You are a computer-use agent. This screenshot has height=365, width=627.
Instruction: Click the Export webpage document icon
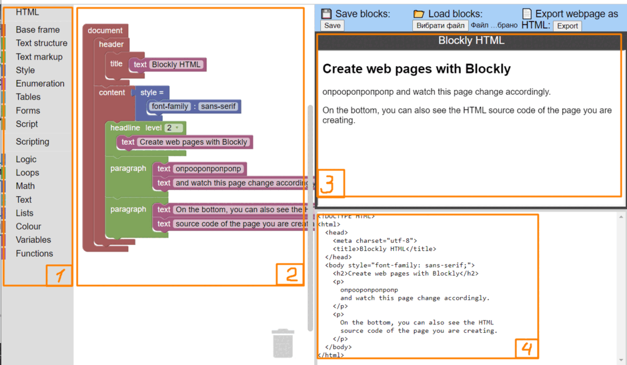[527, 13]
